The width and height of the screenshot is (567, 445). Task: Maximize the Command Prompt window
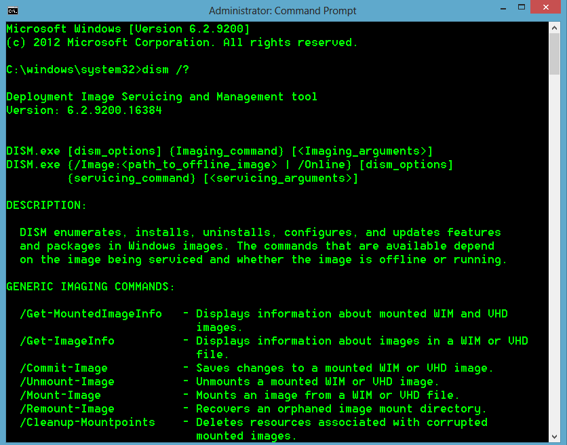pyautogui.click(x=522, y=7)
